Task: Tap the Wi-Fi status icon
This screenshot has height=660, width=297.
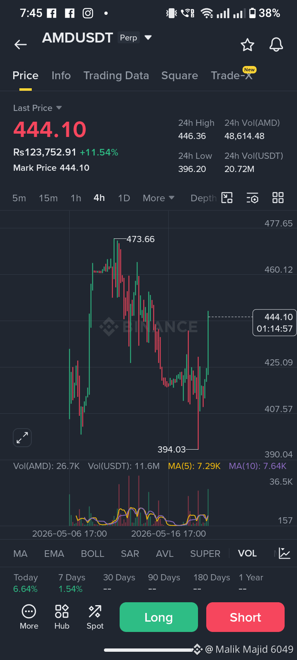Action: click(207, 13)
